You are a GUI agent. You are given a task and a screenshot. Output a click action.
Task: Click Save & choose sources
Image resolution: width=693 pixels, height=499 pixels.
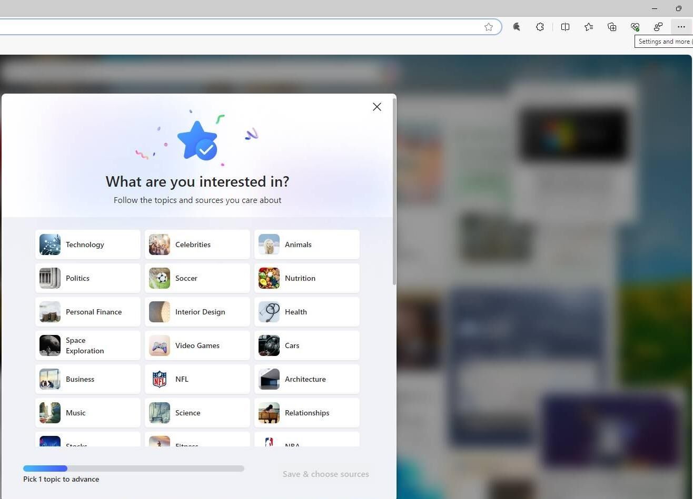click(326, 474)
